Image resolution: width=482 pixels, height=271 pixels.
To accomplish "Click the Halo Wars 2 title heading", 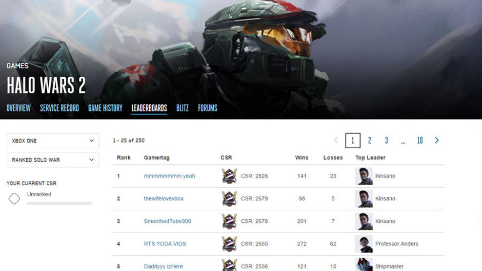I will (46, 85).
